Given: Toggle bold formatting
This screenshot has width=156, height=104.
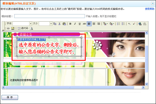Looking at the screenshot, I should point(70,24).
